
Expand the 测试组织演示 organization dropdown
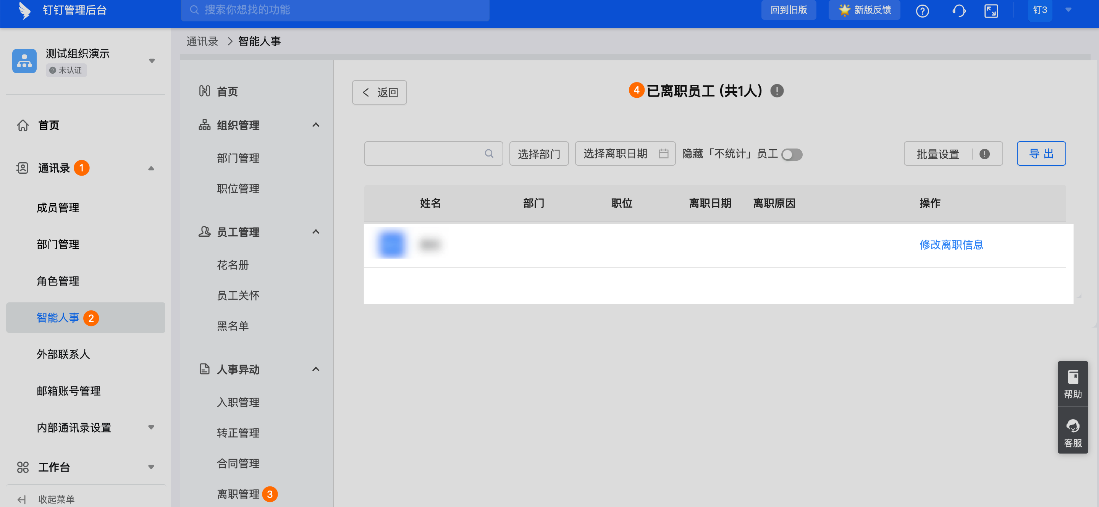[x=152, y=61]
